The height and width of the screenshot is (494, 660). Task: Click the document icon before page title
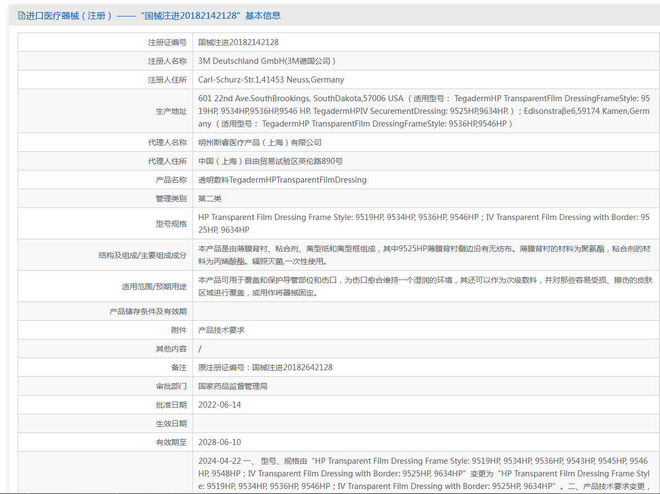pyautogui.click(x=21, y=15)
